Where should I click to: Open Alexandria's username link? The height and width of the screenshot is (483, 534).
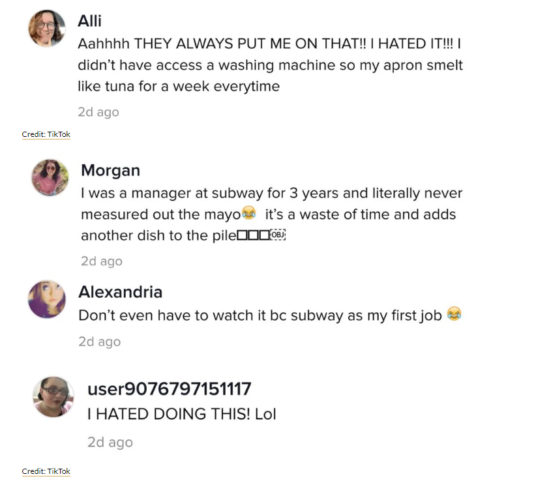click(x=121, y=292)
